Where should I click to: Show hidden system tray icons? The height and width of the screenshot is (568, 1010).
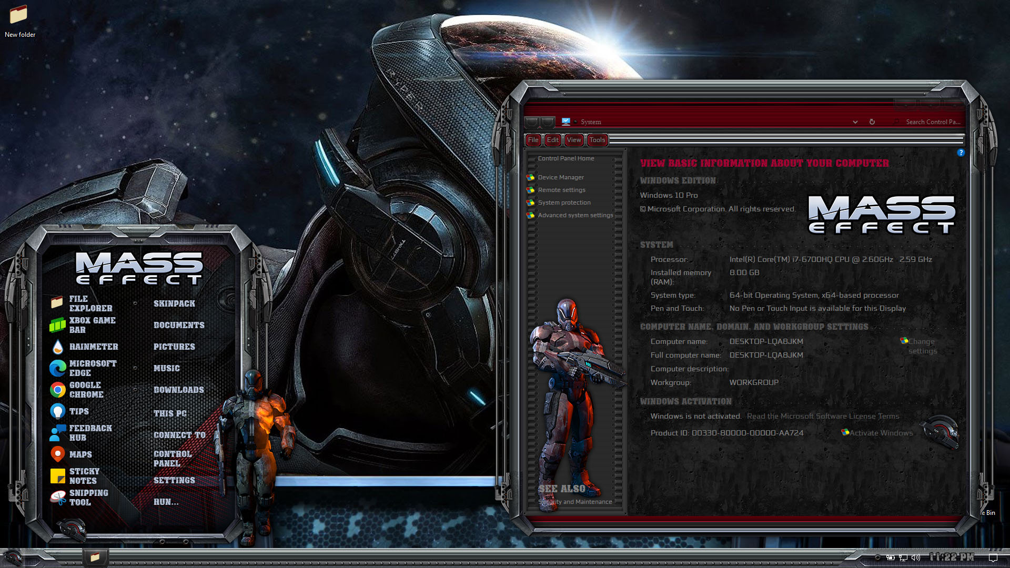point(877,557)
